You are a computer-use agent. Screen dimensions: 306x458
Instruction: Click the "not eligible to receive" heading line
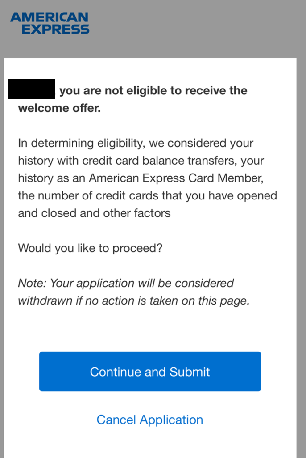pyautogui.click(x=153, y=91)
